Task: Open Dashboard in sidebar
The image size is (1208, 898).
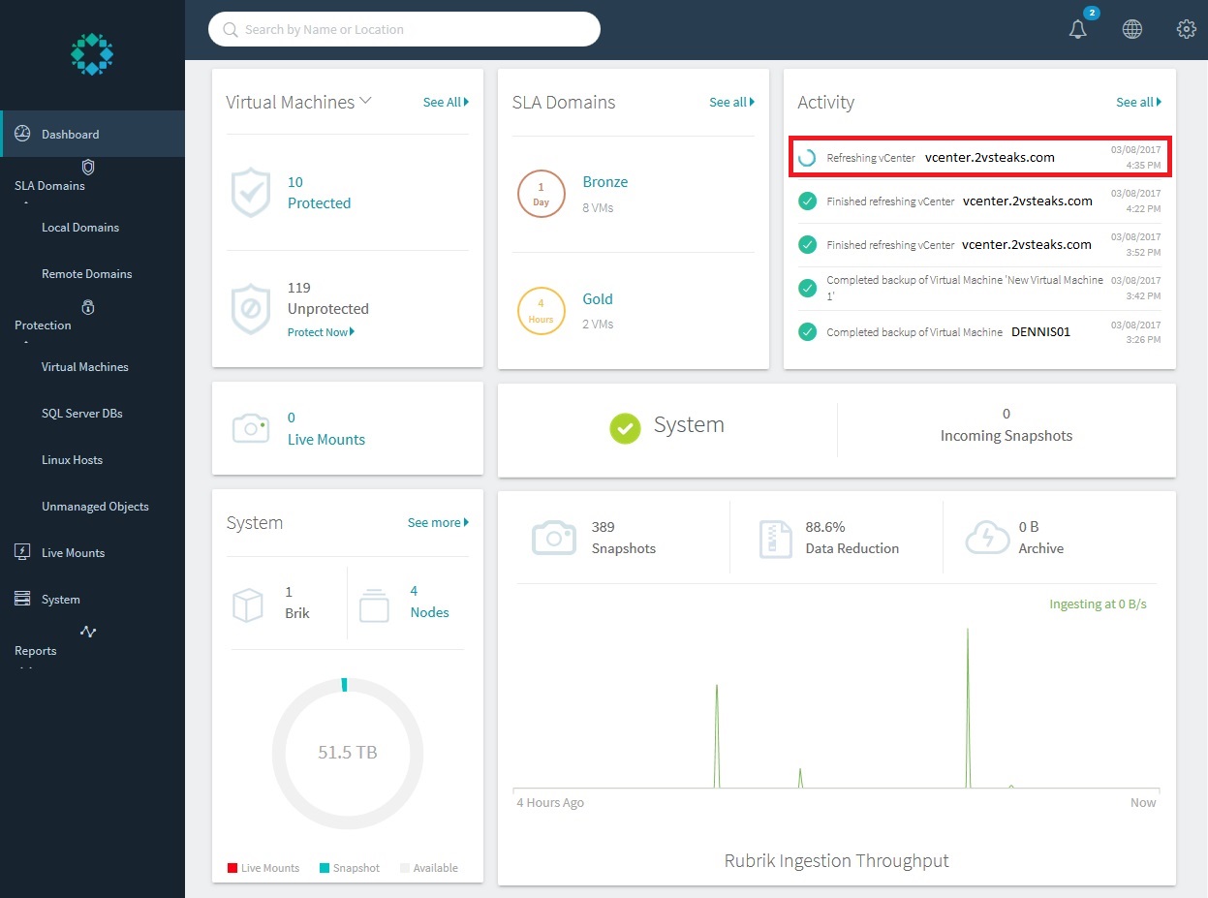Action: (x=92, y=134)
